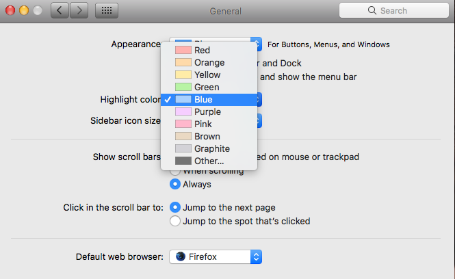
Task: Enable Jump to the spot that's clicked
Action: [x=175, y=221]
